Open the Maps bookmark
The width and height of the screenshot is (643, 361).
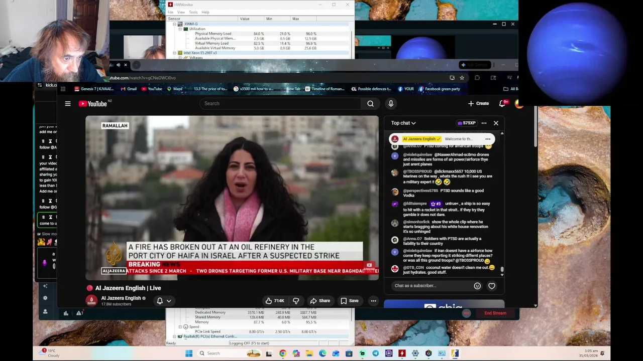coord(175,89)
